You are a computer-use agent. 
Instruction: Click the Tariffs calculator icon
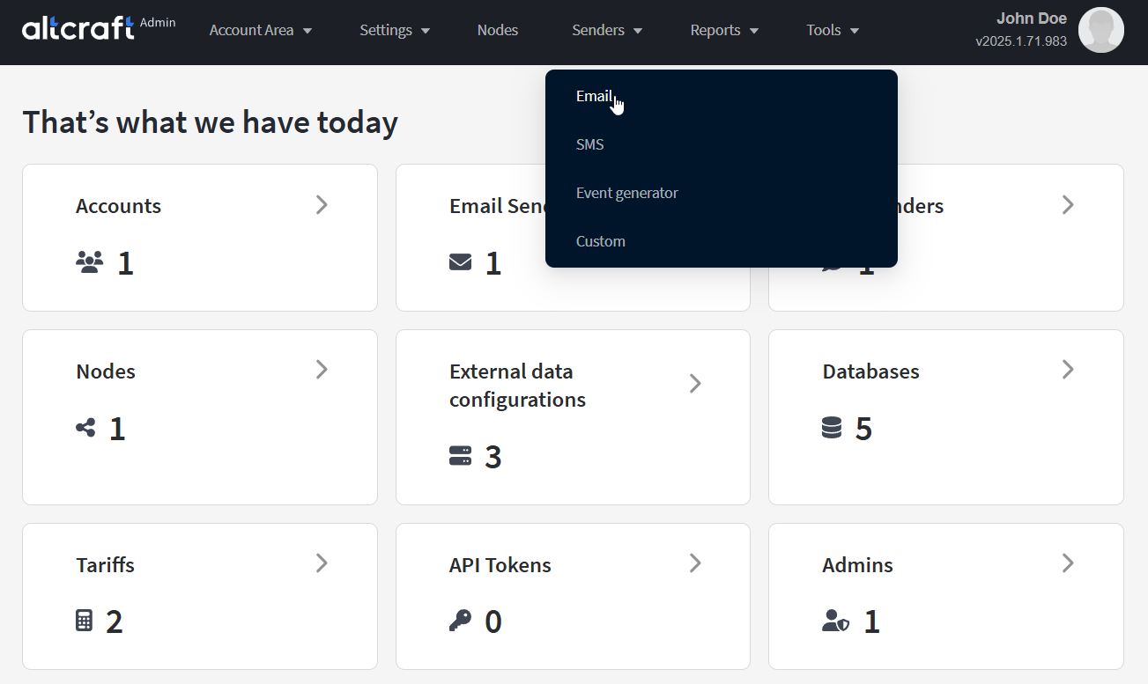[84, 621]
